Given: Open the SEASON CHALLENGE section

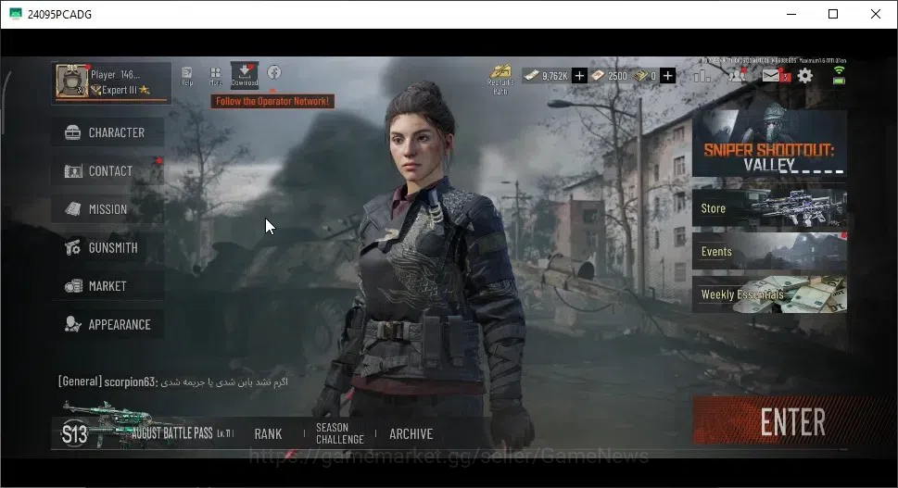Looking at the screenshot, I should tap(339, 433).
